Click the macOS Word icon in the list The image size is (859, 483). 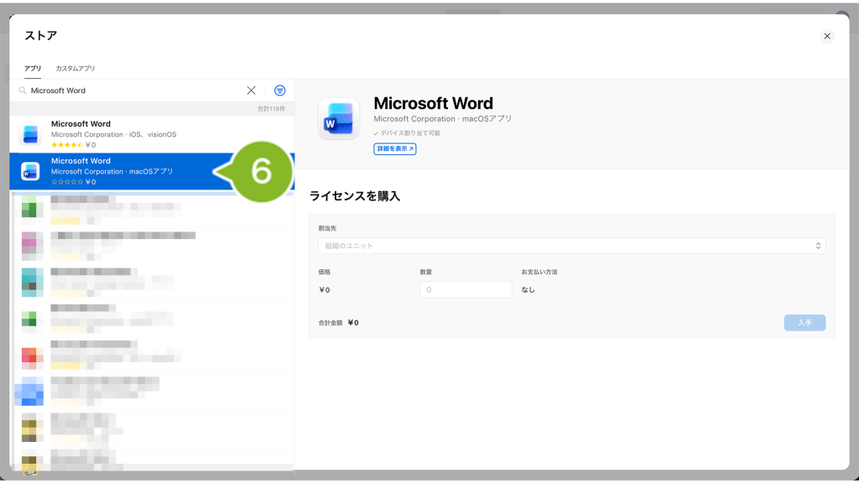tap(30, 171)
